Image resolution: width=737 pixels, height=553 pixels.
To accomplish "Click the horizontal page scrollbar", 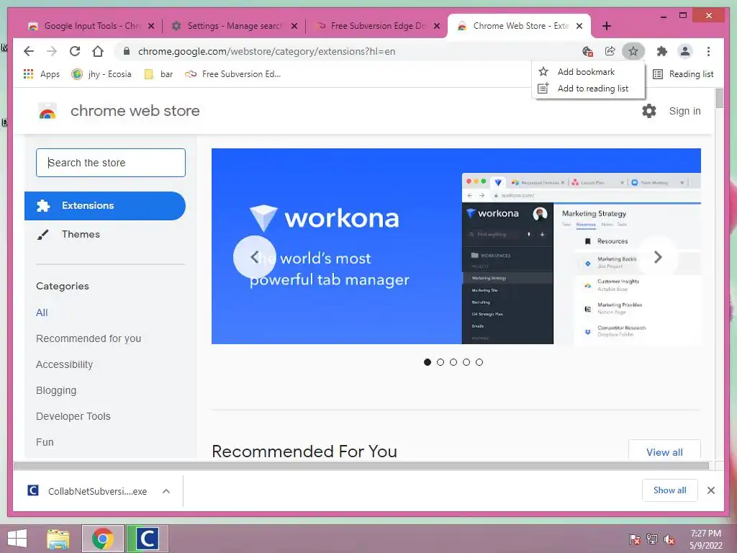I will click(x=361, y=466).
